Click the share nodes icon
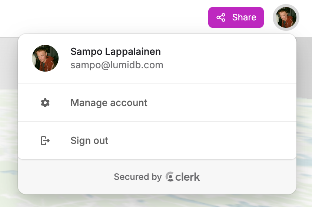 click(221, 17)
